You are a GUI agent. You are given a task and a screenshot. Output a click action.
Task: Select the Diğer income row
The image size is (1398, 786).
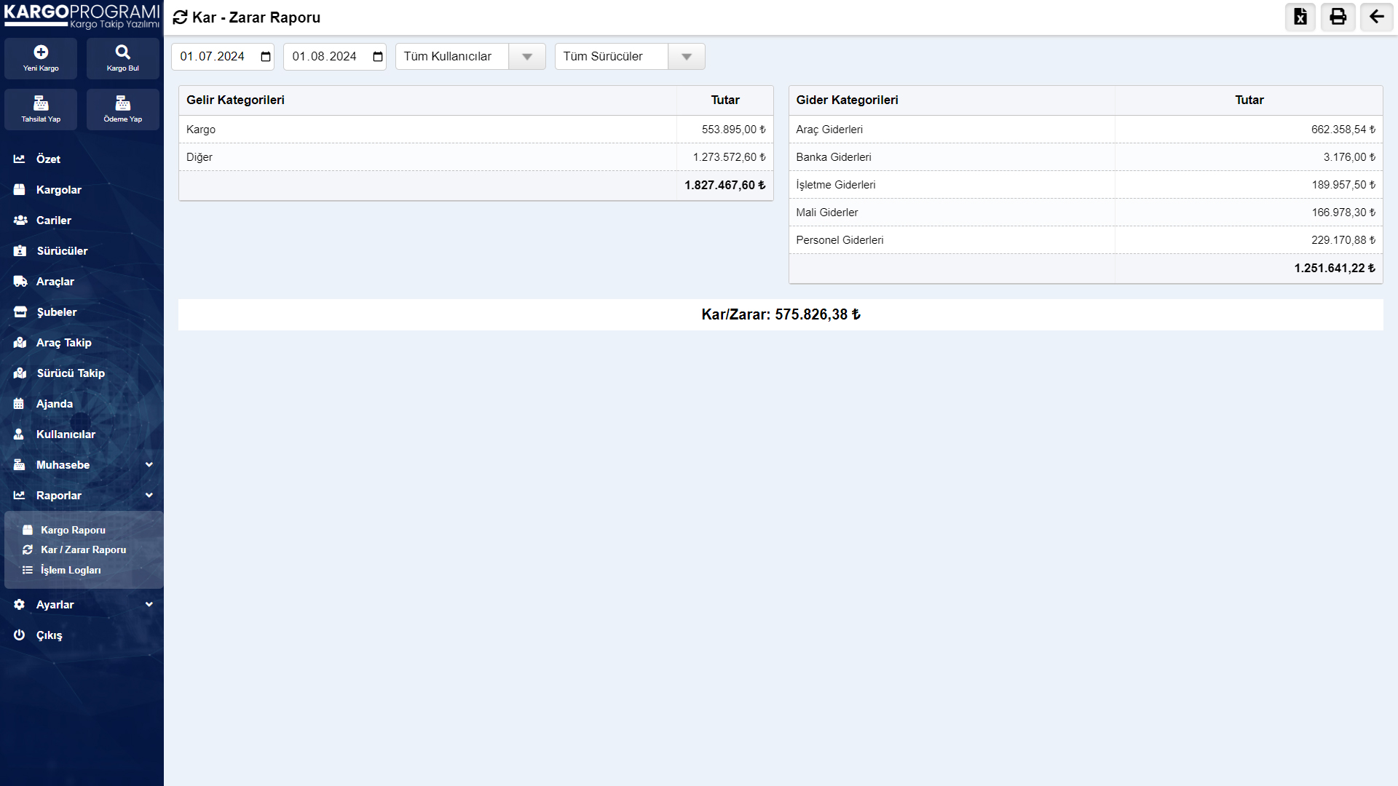475,157
